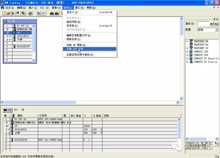Select PS 307 2A row in rack
This screenshot has width=220, height=158.
point(18,26)
